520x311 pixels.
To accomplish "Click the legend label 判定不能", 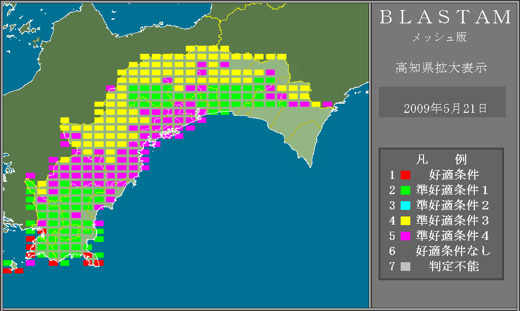I will click(x=454, y=266).
